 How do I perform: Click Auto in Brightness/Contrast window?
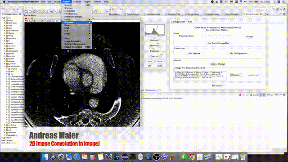click(x=149, y=62)
